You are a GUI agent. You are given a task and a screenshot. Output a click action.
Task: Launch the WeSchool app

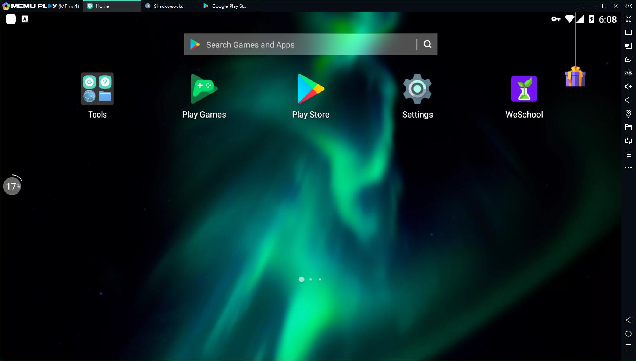[x=524, y=89]
